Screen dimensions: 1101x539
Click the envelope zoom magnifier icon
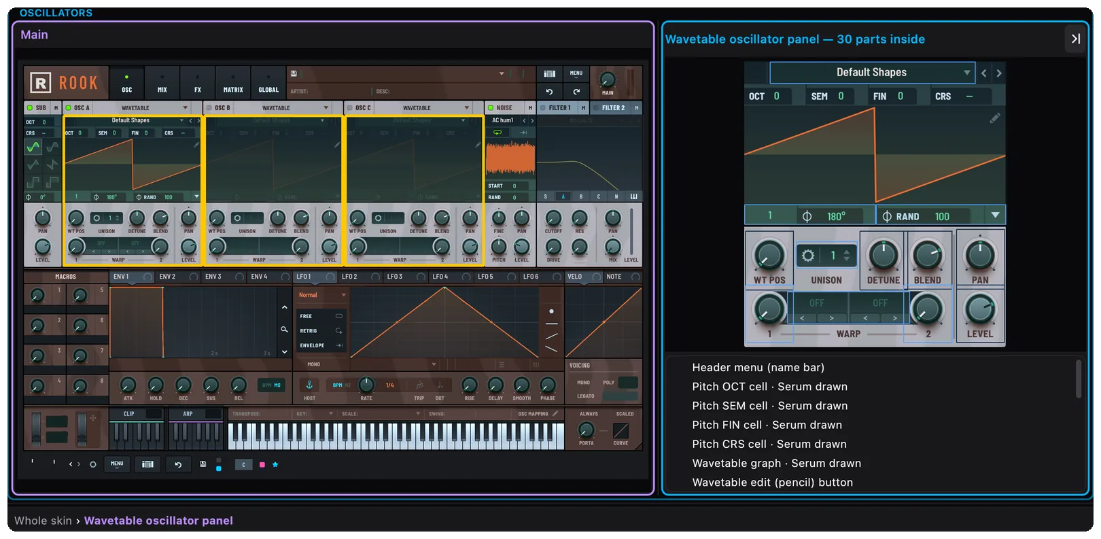click(284, 329)
